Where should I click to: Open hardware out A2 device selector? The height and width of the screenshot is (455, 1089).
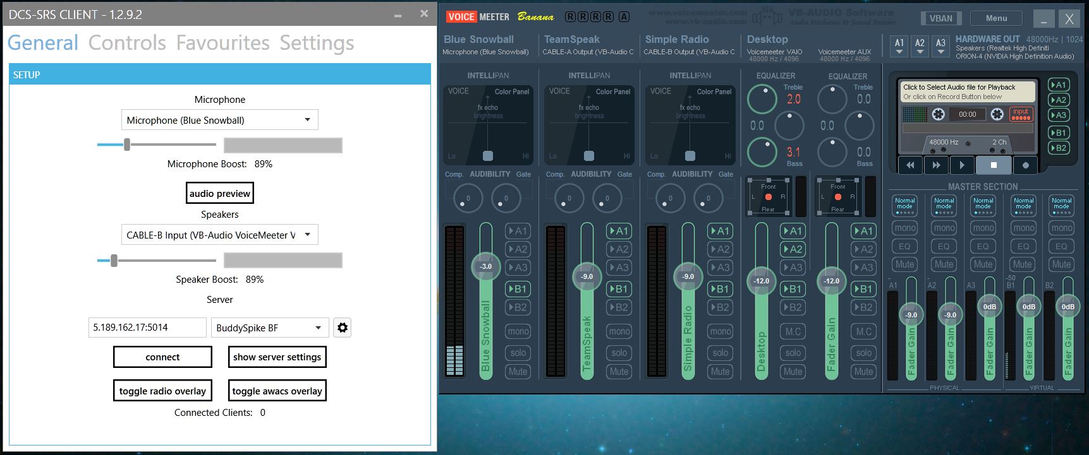click(920, 46)
